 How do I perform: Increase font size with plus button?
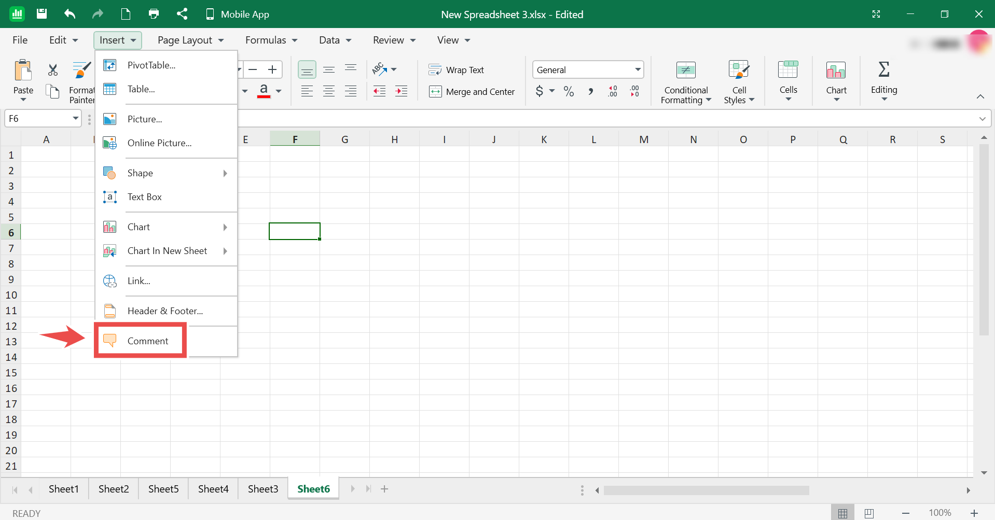272,69
